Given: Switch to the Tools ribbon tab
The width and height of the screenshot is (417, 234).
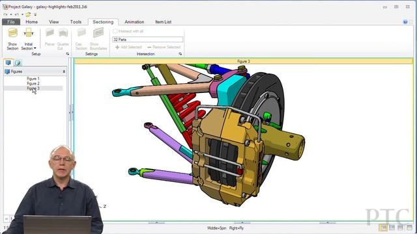Looking at the screenshot, I should click(76, 21).
